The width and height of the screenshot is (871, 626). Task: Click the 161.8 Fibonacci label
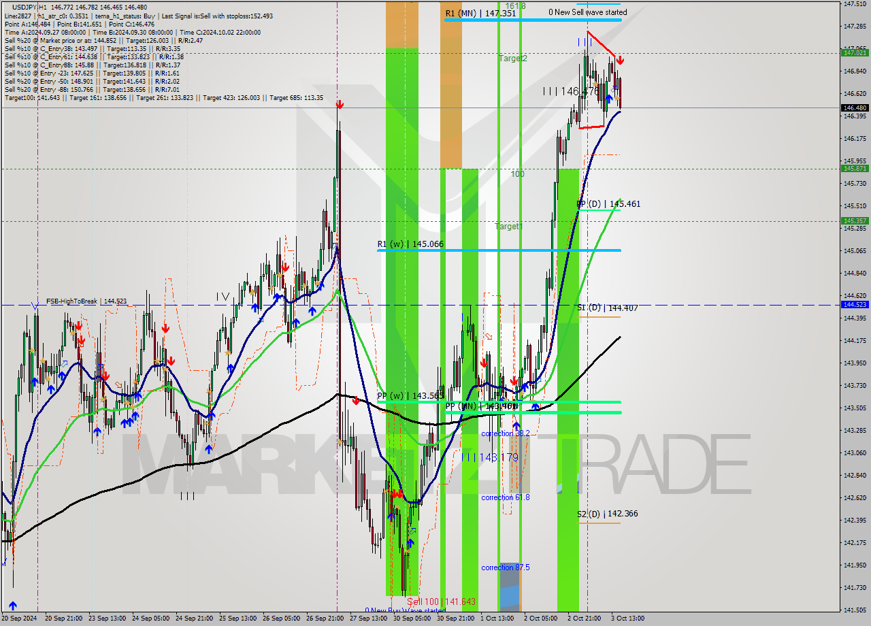pyautogui.click(x=516, y=5)
